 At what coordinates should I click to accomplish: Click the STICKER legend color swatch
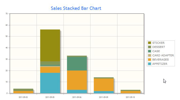(149, 43)
